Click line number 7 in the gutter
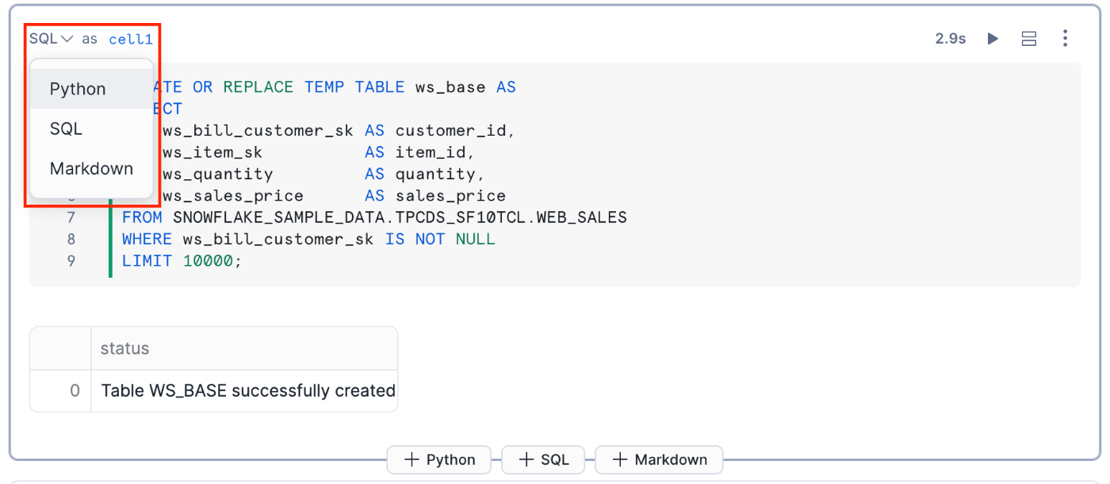1110x484 pixels. click(71, 217)
